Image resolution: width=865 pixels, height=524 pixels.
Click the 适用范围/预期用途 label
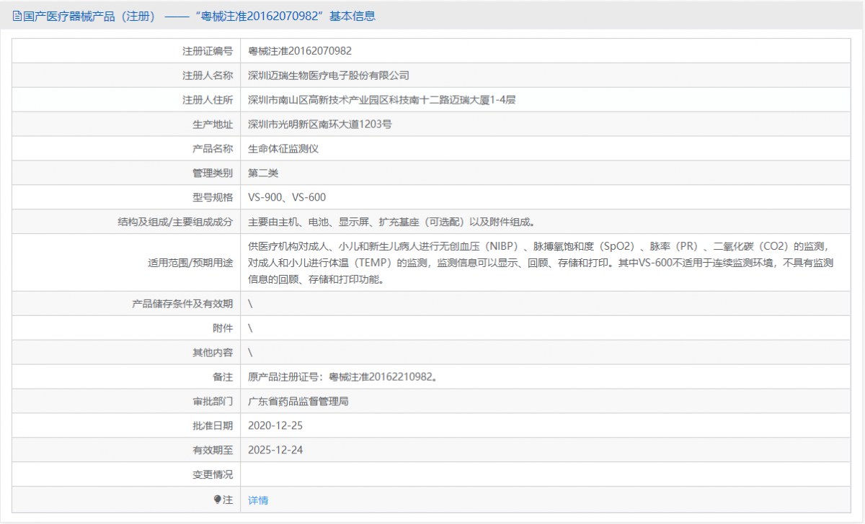pyautogui.click(x=190, y=263)
